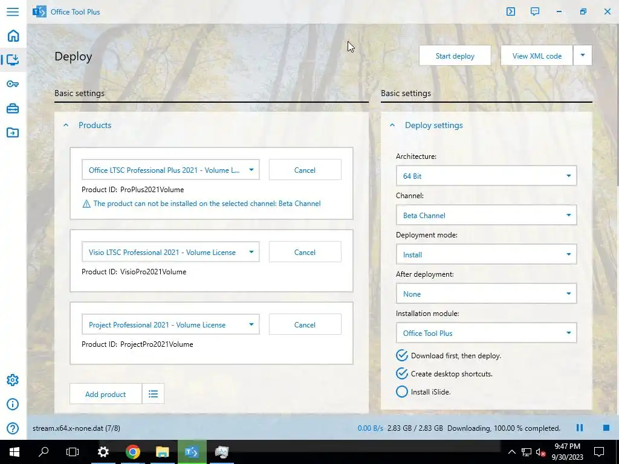Screen dimensions: 619x464
Task: Click the network tray icon
Action: 527,452
